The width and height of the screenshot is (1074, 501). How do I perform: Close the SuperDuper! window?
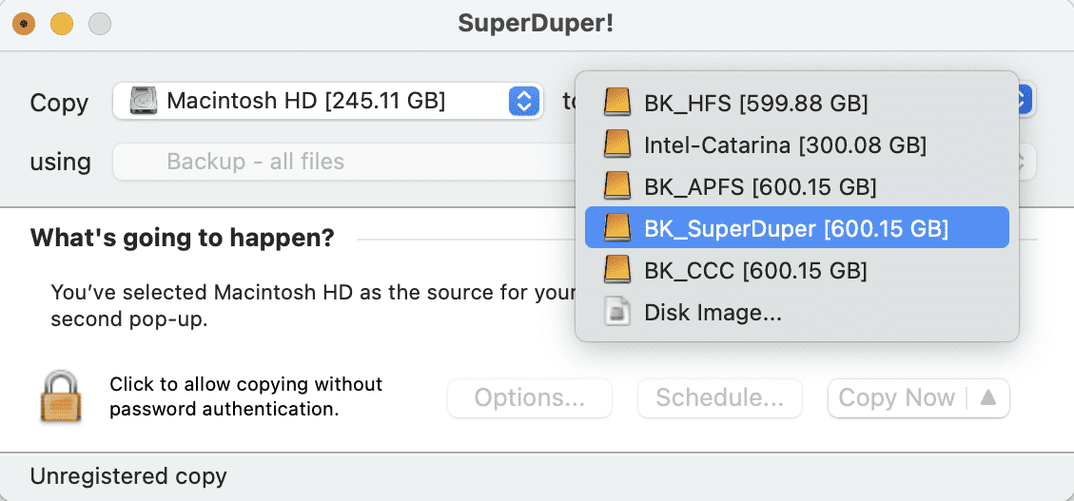pos(24,25)
